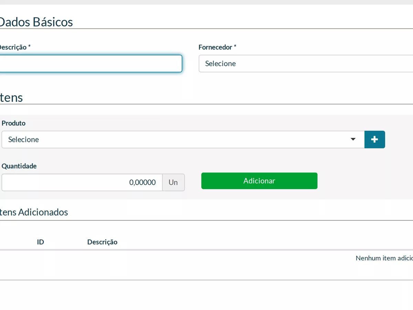Click the ID column header

41,242
